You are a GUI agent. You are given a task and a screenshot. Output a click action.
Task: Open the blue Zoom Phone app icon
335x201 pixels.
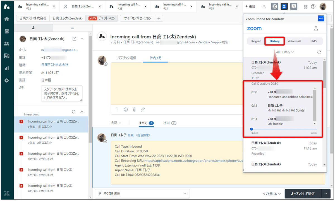[x=284, y=6]
